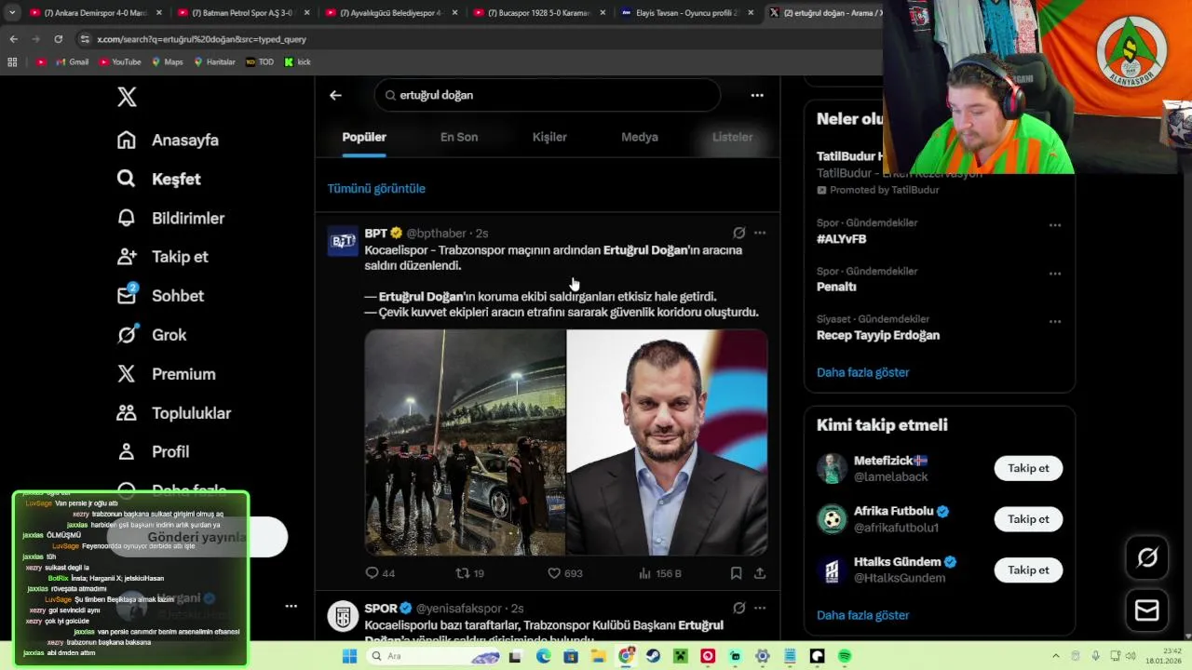Switch to the Listeler tab
The image size is (1192, 670).
coord(732,137)
